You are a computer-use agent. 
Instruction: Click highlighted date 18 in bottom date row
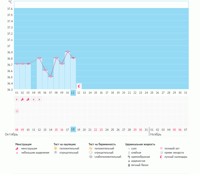(x=73, y=130)
